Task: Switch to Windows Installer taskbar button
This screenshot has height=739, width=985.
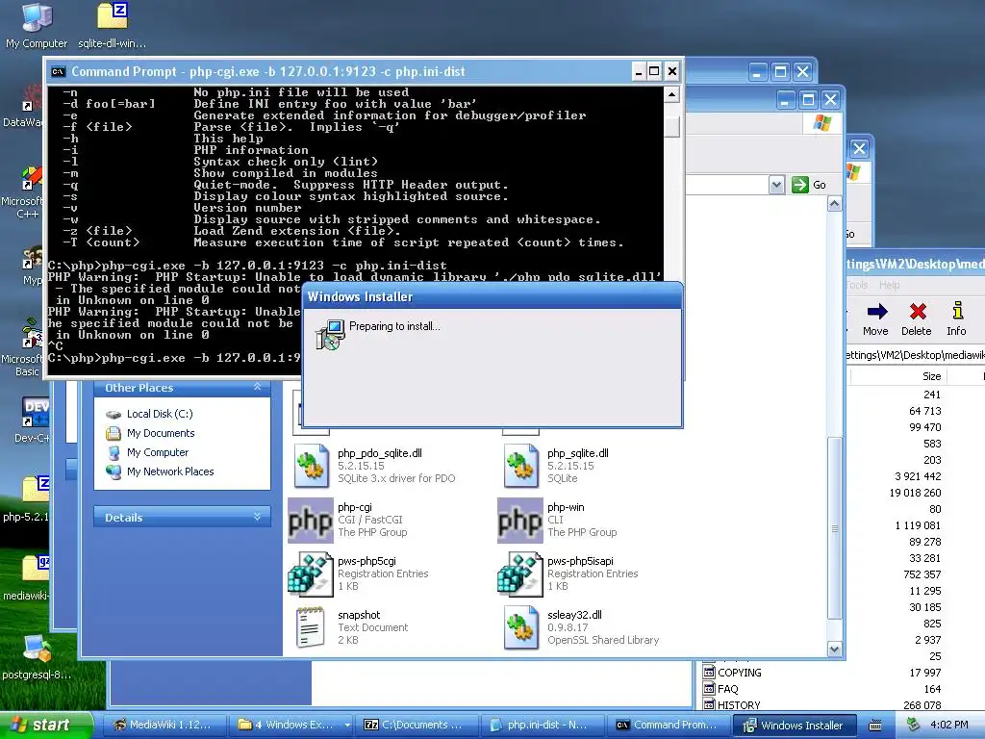Action: 796,726
